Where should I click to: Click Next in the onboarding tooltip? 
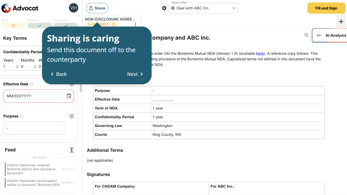coord(135,74)
